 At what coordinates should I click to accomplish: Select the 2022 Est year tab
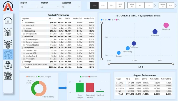(x=120, y=5)
